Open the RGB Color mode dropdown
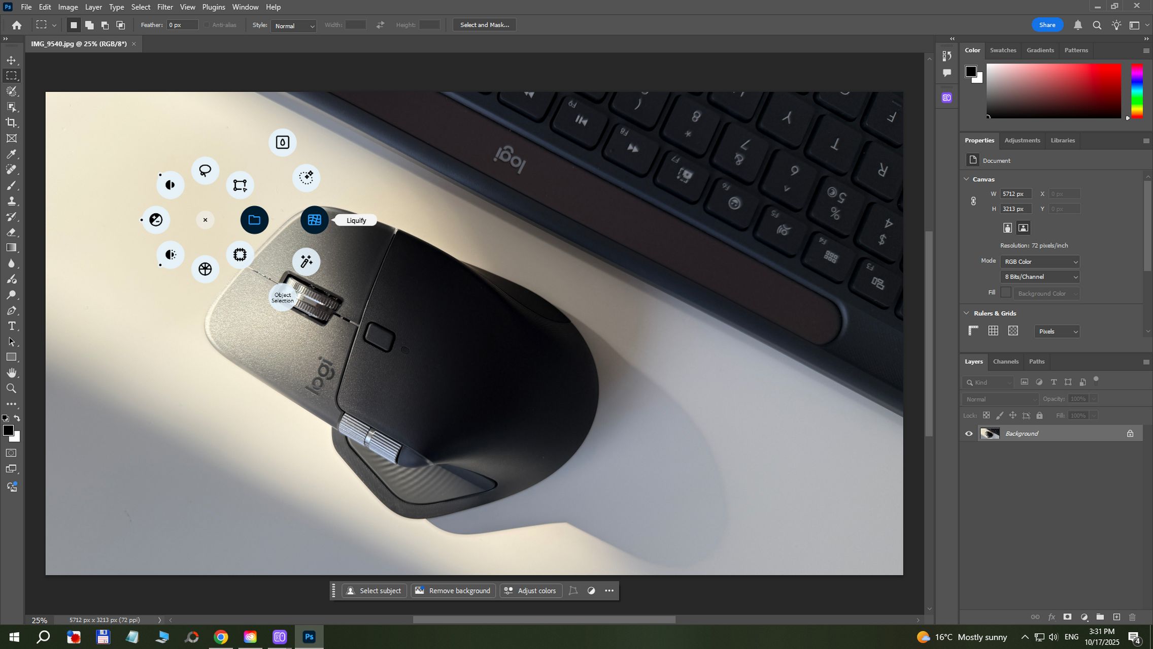Viewport: 1153px width, 649px height. [1039, 262]
